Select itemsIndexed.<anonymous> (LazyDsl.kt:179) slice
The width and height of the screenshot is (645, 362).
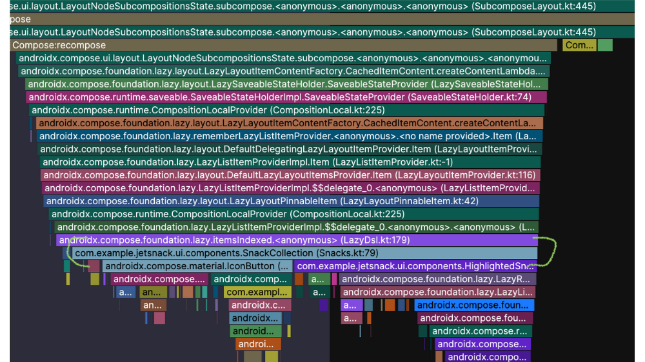coord(297,240)
